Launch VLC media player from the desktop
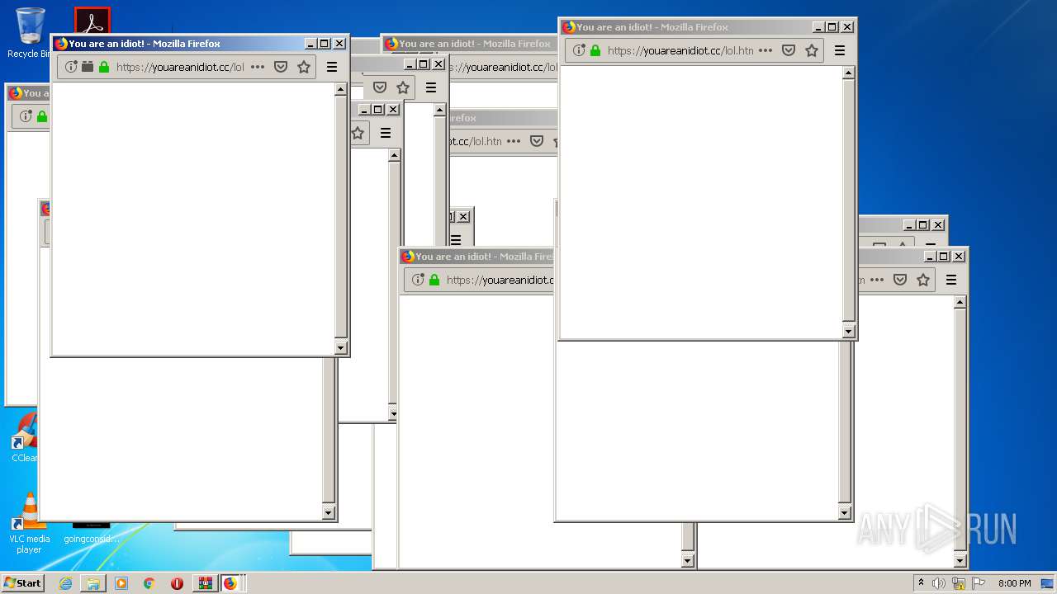This screenshot has width=1057, height=594. (29, 523)
